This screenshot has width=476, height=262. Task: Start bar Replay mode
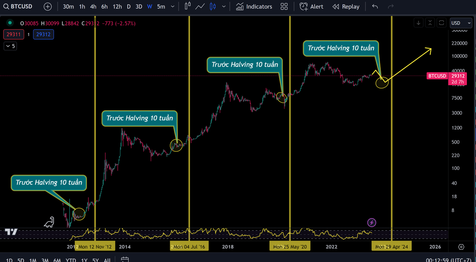tap(345, 6)
